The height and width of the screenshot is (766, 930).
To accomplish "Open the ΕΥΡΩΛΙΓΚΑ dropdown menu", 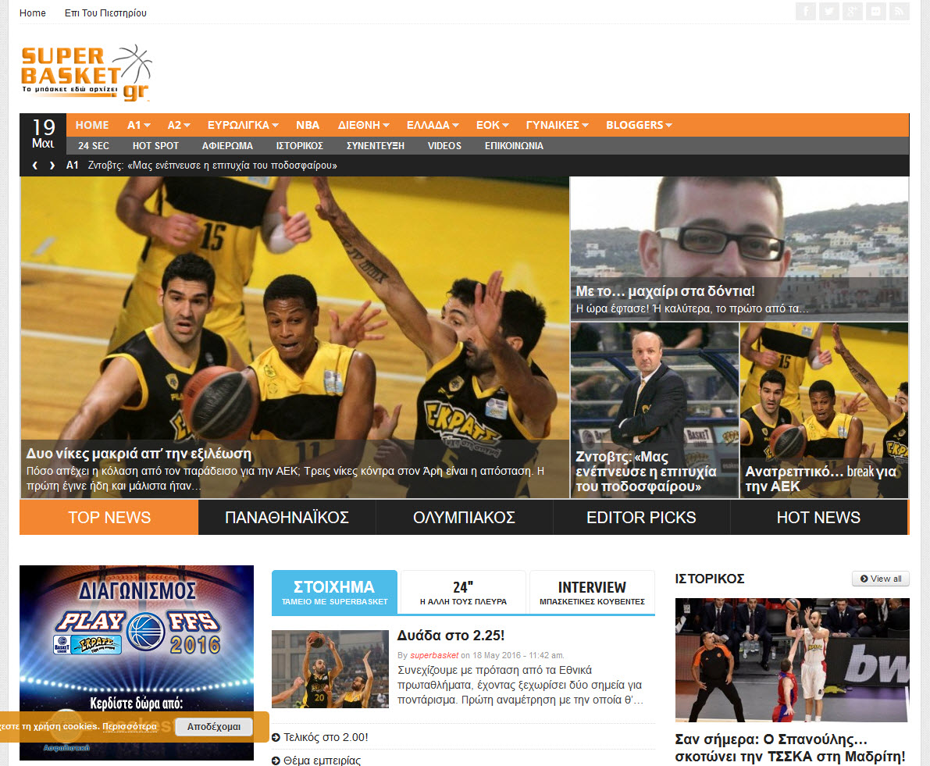I will tap(243, 125).
